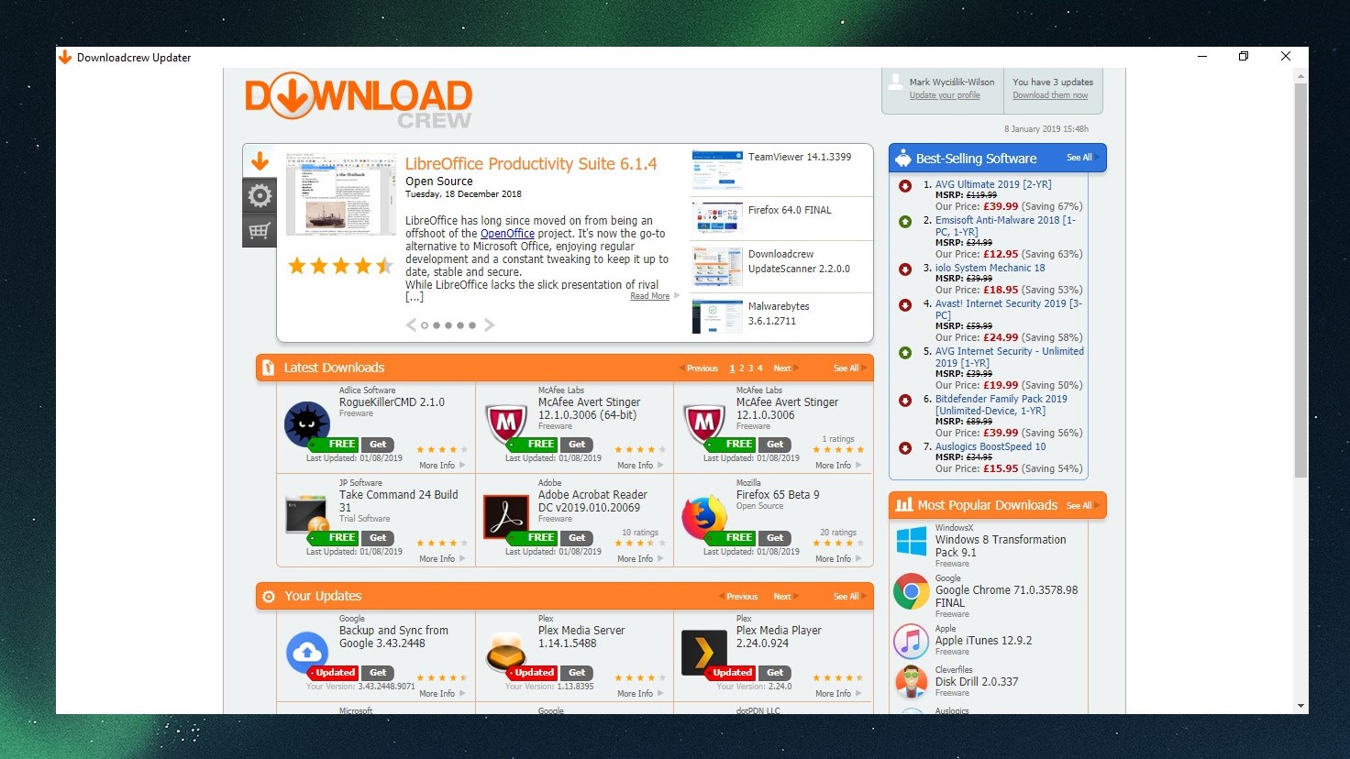Image resolution: width=1350 pixels, height=759 pixels.
Task: Click the Google Chrome icon
Action: pos(912,591)
